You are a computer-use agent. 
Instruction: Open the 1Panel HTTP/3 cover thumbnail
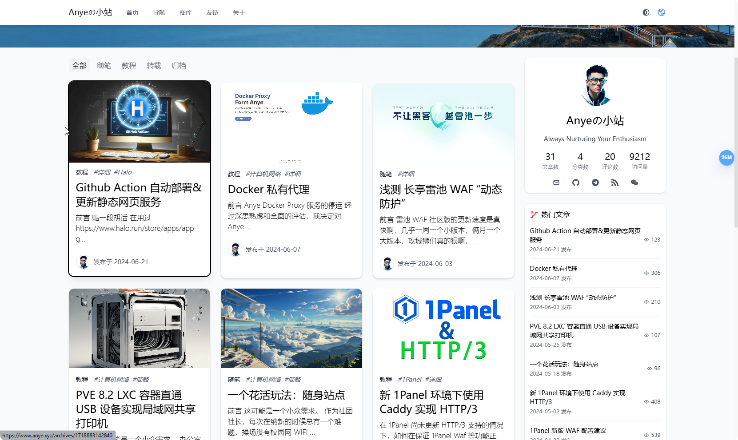(443, 329)
